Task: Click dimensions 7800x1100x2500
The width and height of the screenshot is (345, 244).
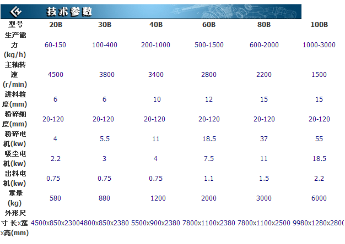Action: (264, 223)
